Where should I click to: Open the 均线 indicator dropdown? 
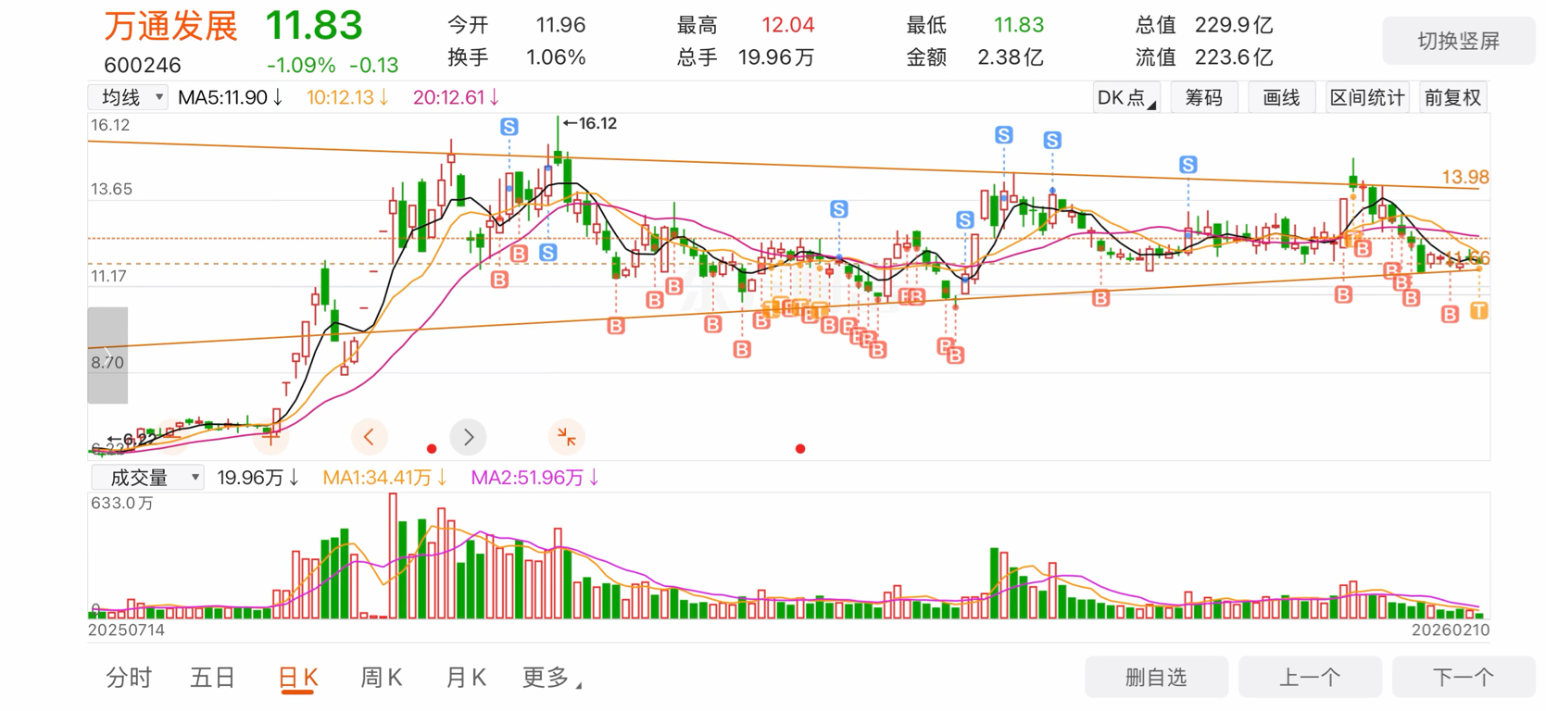coord(128,97)
